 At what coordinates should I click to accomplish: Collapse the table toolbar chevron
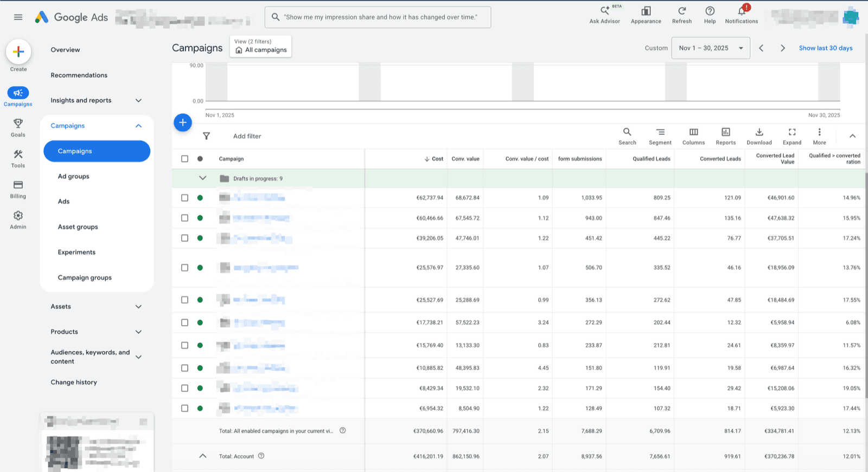click(x=852, y=136)
